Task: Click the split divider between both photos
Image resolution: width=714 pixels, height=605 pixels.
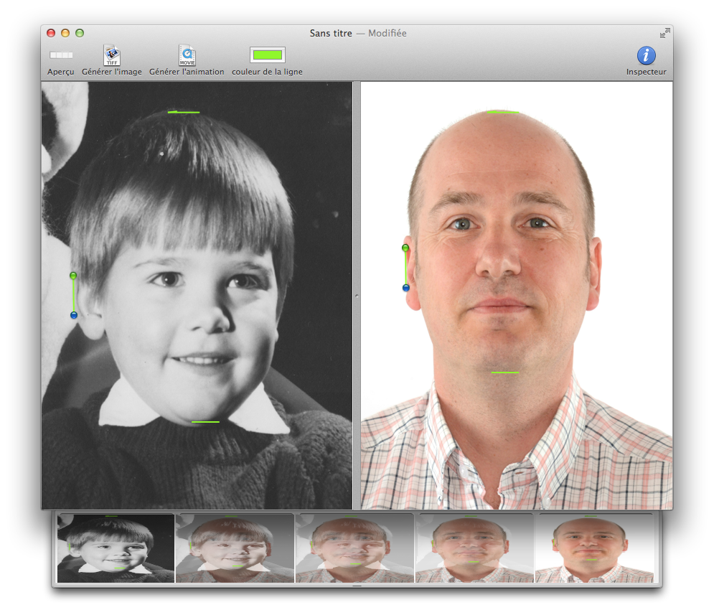Action: (x=356, y=295)
